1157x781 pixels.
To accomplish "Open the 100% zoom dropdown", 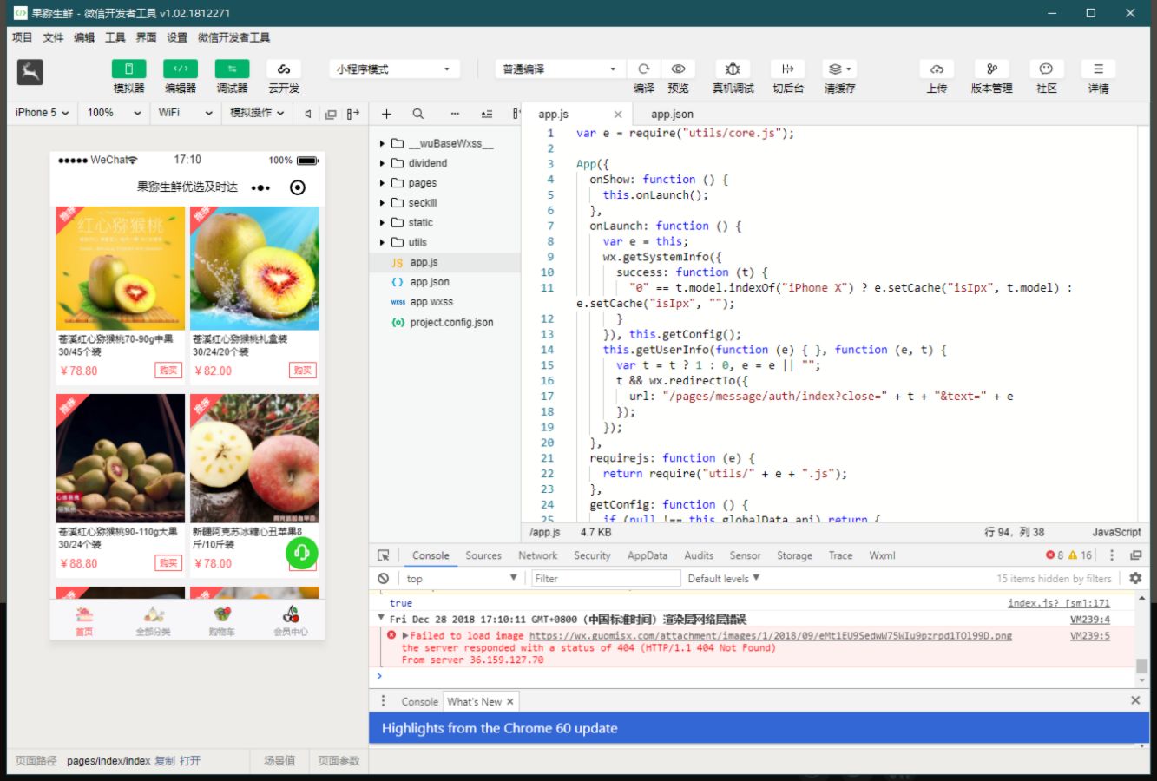I will coord(113,113).
